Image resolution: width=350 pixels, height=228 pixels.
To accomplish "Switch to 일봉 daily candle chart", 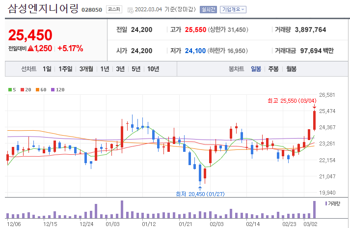I will [256, 69].
